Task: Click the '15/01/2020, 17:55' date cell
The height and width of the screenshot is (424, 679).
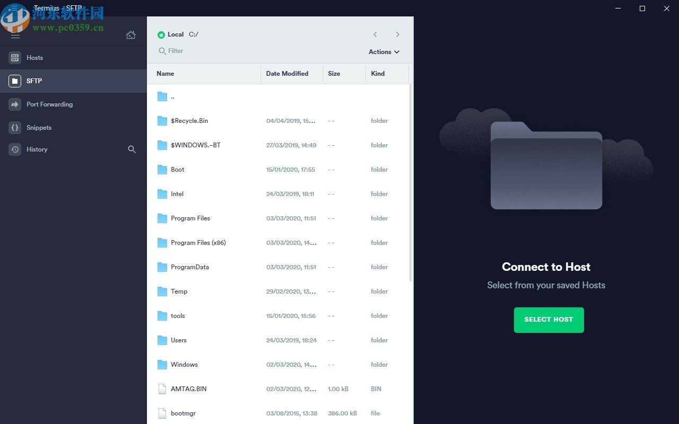Action: click(291, 170)
